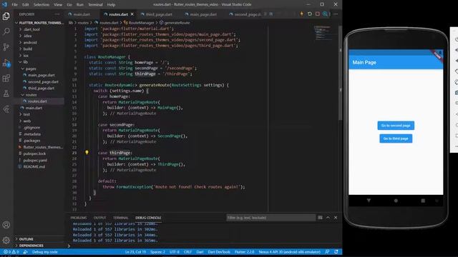Viewport: 458px width, 257px height.
Task: Switch to the OUTPUT panel tab
Action: point(100,218)
